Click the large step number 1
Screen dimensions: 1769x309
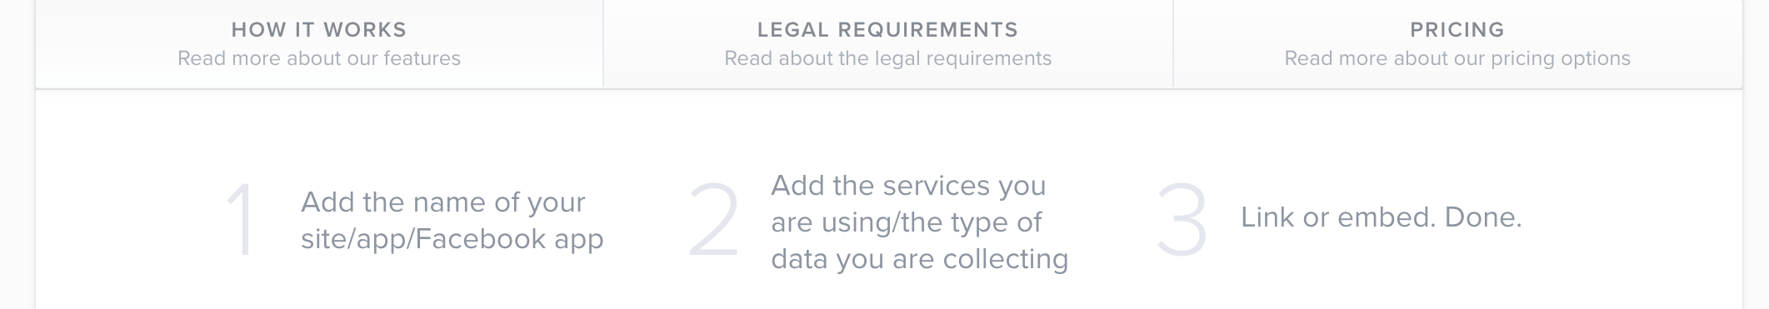tap(242, 220)
